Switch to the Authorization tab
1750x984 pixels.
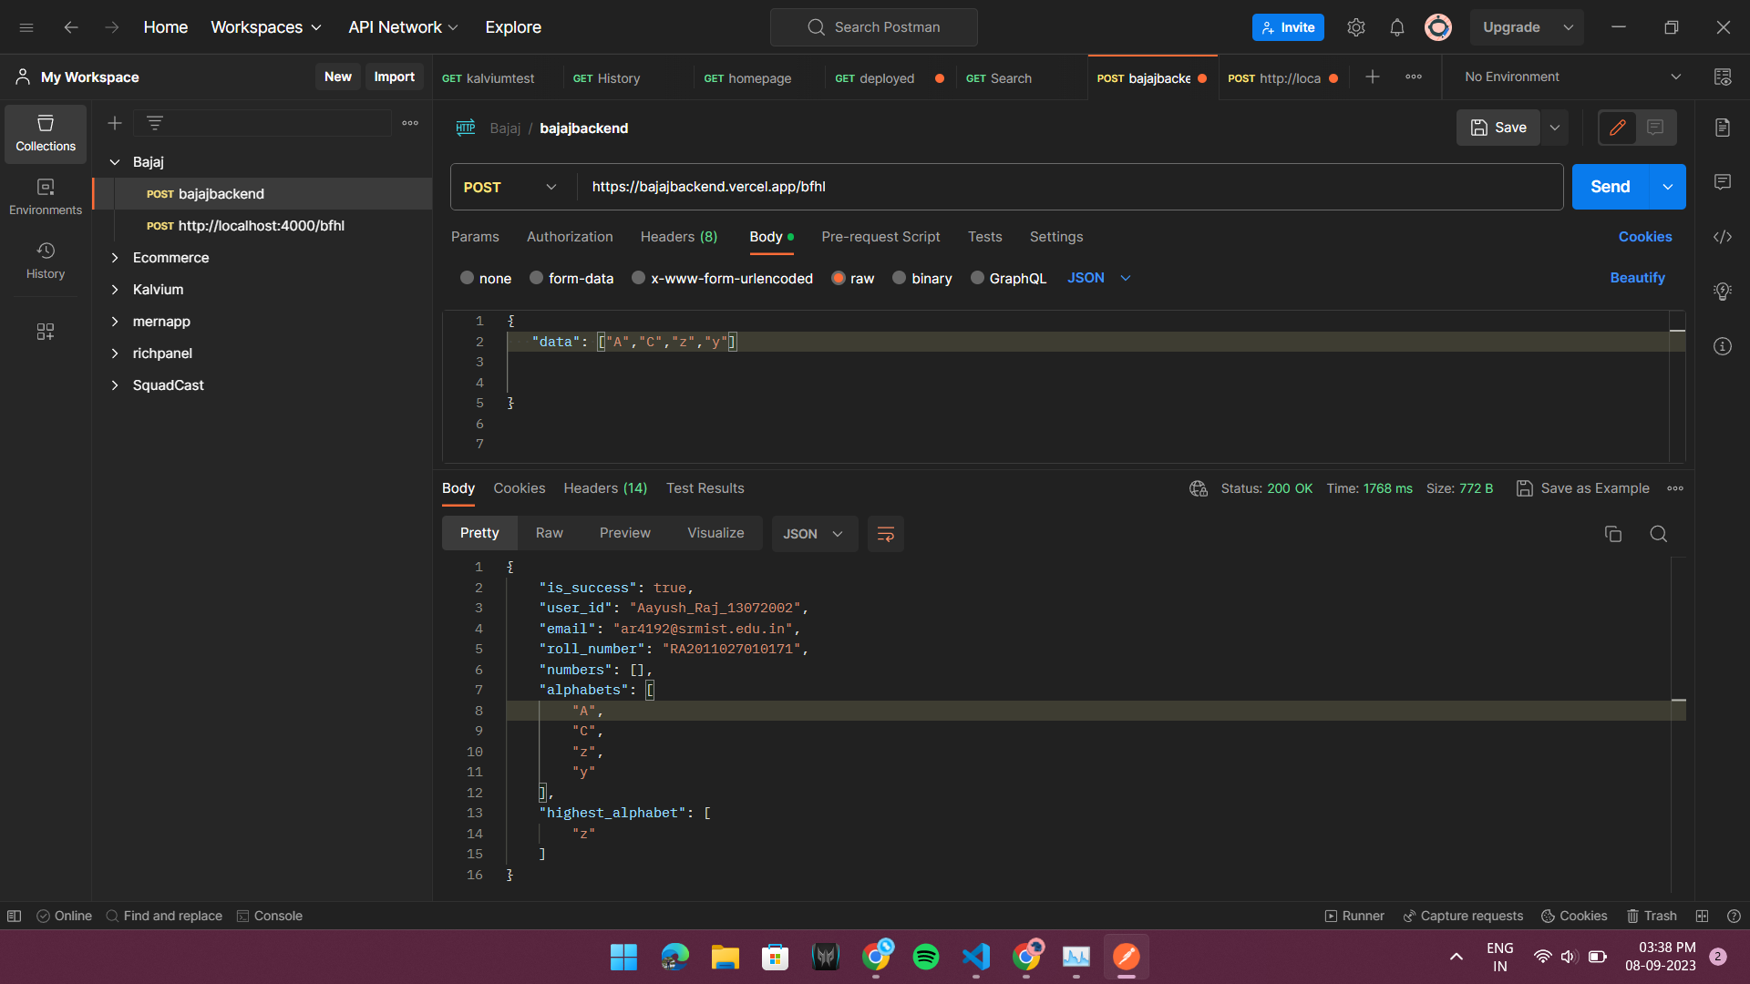(x=569, y=237)
